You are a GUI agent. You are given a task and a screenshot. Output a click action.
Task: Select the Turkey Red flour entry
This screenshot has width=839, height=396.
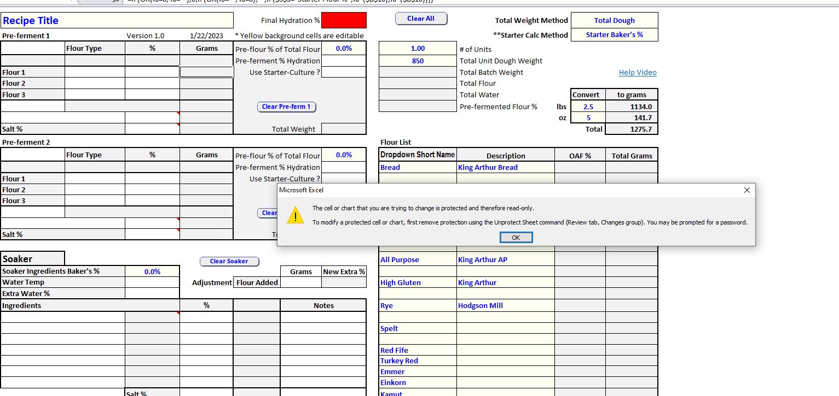pos(418,360)
